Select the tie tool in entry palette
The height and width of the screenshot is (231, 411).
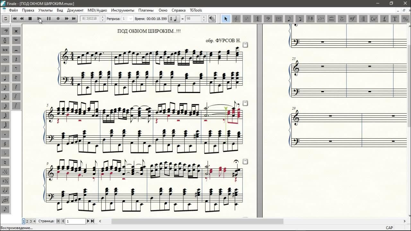tap(5, 190)
